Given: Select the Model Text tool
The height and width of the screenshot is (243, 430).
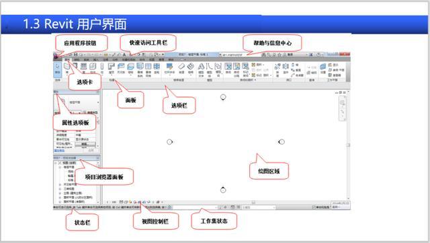Looking at the screenshot, I should click(x=201, y=70).
